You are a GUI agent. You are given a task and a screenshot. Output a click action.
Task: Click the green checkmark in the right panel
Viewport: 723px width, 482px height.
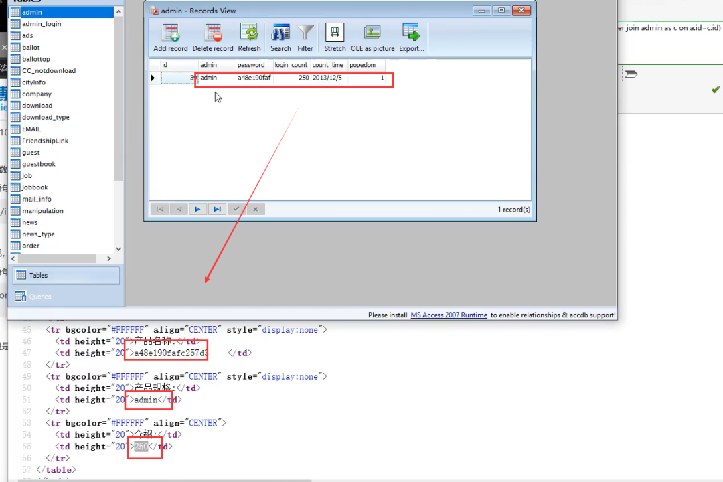coord(715,89)
